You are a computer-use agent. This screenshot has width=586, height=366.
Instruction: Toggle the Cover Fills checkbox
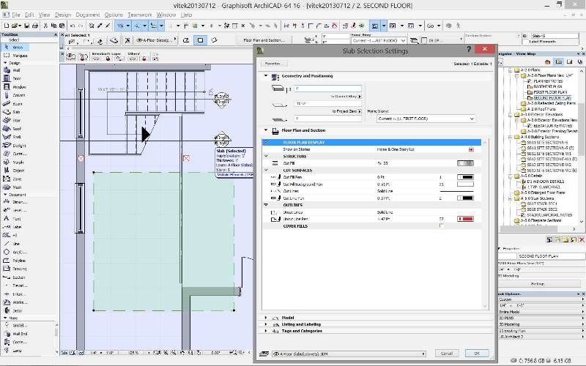click(x=441, y=226)
